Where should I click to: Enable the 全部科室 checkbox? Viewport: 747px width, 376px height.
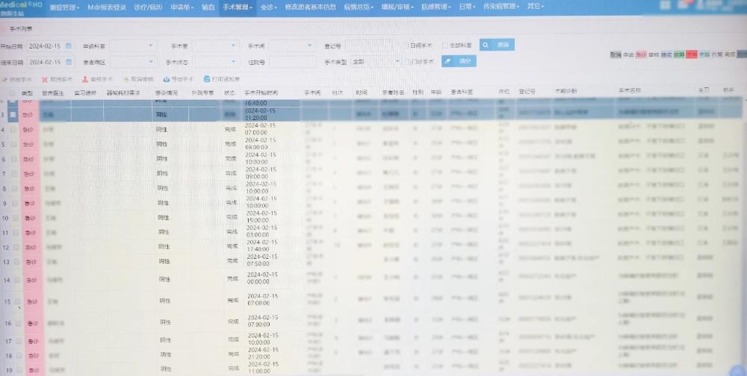(445, 46)
